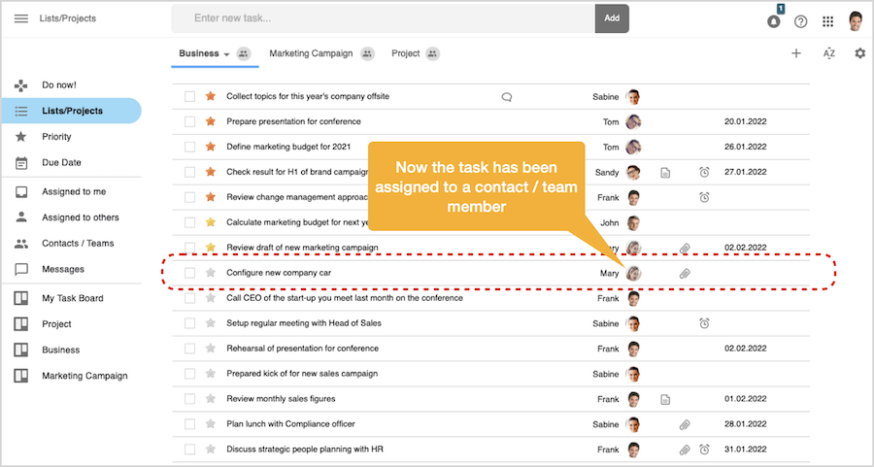Open list settings gear icon
This screenshot has width=874, height=467.
coord(859,53)
